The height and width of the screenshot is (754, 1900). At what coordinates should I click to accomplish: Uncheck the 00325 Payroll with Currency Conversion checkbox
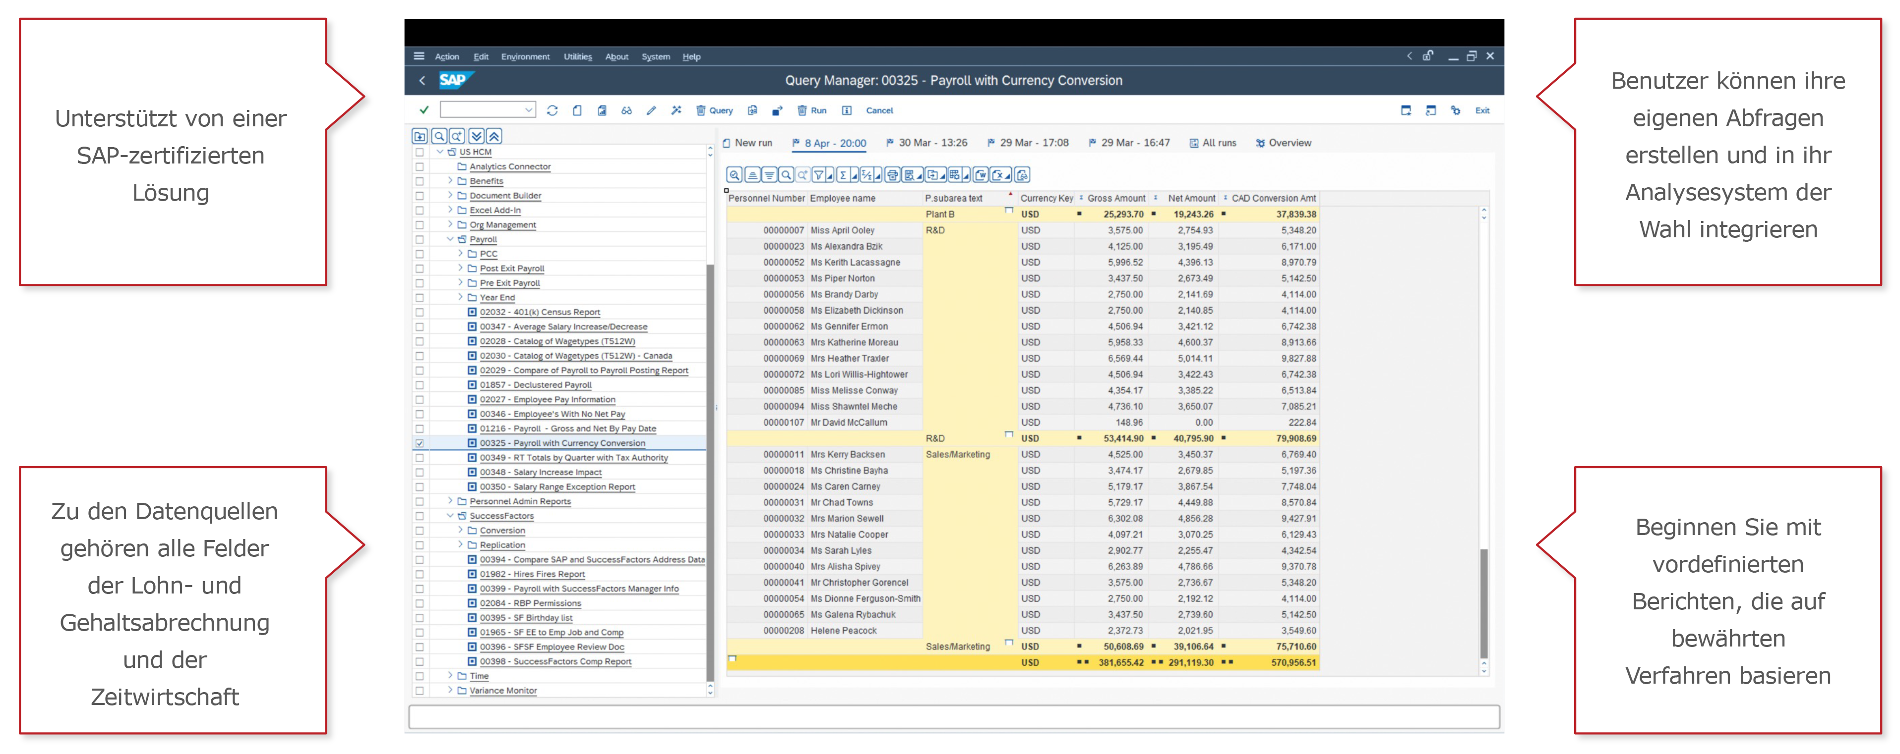[x=420, y=443]
